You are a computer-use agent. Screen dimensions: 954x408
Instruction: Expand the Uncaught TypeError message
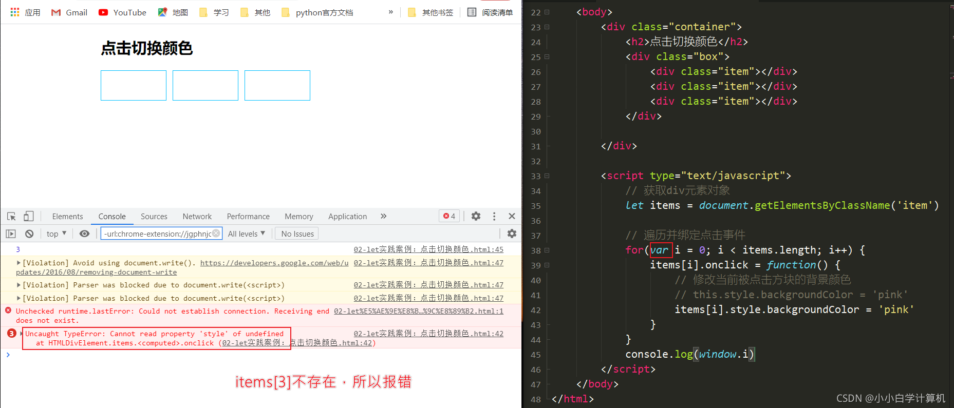21,334
